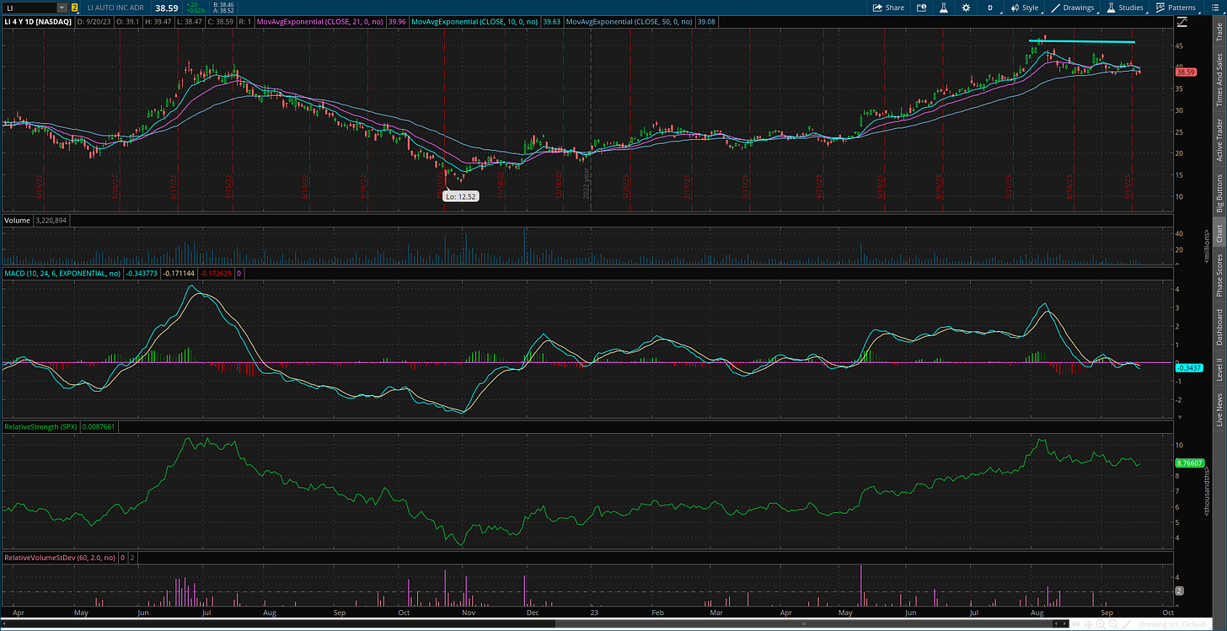Click the cyan -0.3437 MACD value bubble
This screenshot has width=1227, height=631.
click(1187, 368)
